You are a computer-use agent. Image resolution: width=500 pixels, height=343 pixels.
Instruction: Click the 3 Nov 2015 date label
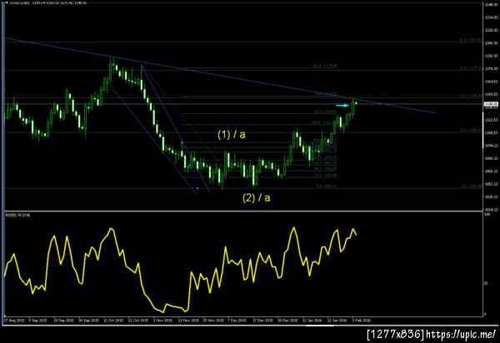[162, 321]
